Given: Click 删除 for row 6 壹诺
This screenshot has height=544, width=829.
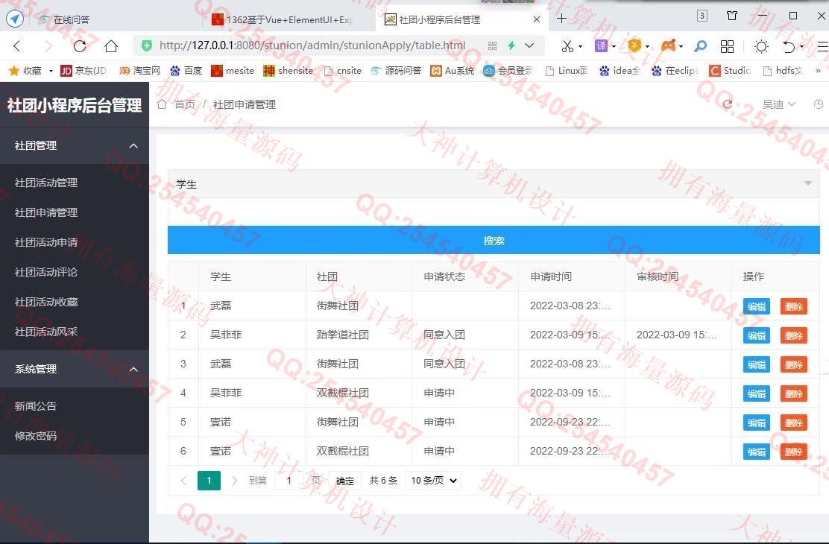Looking at the screenshot, I should click(793, 452).
